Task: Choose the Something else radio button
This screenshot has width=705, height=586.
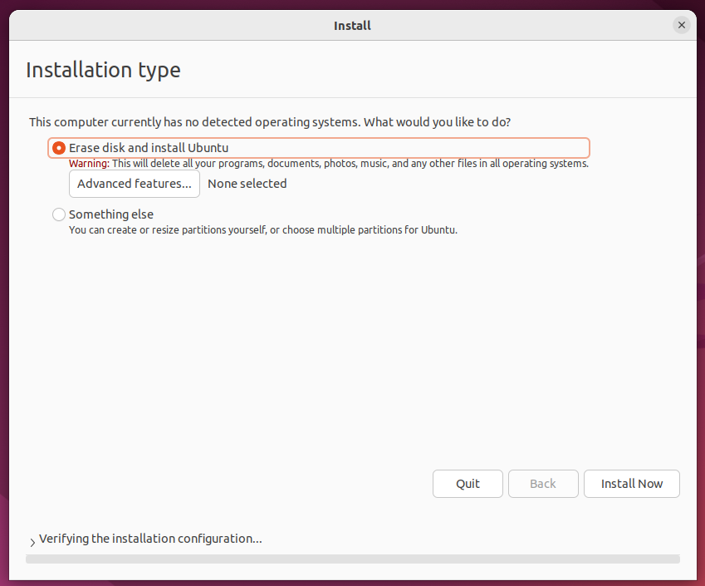Action: pyautogui.click(x=59, y=214)
